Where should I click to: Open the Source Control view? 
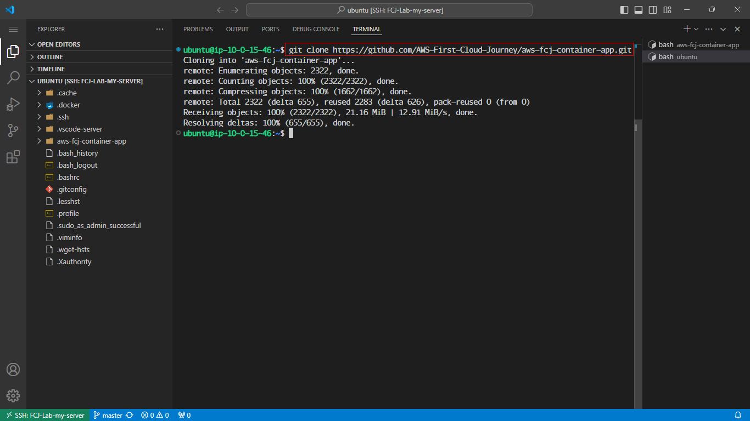13,130
